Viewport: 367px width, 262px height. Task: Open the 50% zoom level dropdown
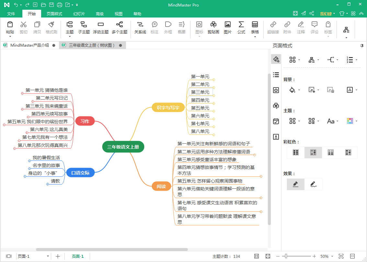pyautogui.click(x=333, y=256)
